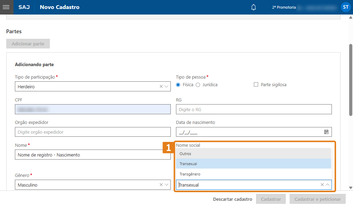353x207 pixels.
Task: Open the ST user avatar menu
Action: (345, 7)
